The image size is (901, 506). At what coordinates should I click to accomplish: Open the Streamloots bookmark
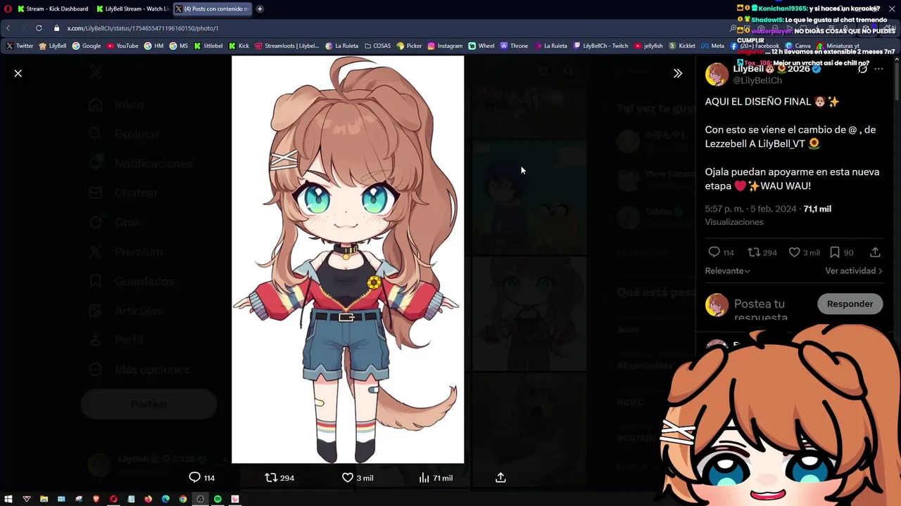point(287,46)
